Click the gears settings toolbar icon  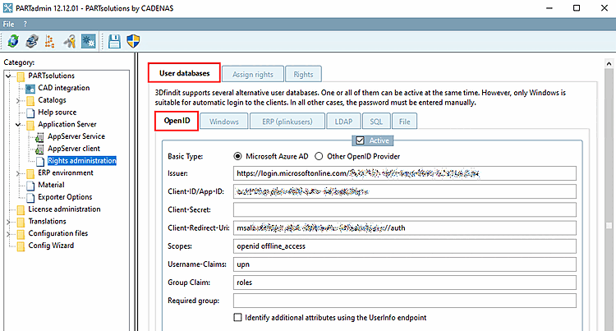tap(89, 41)
